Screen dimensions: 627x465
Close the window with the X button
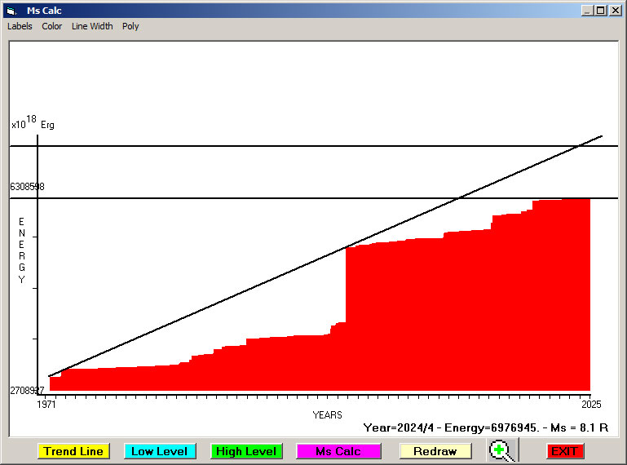615,11
